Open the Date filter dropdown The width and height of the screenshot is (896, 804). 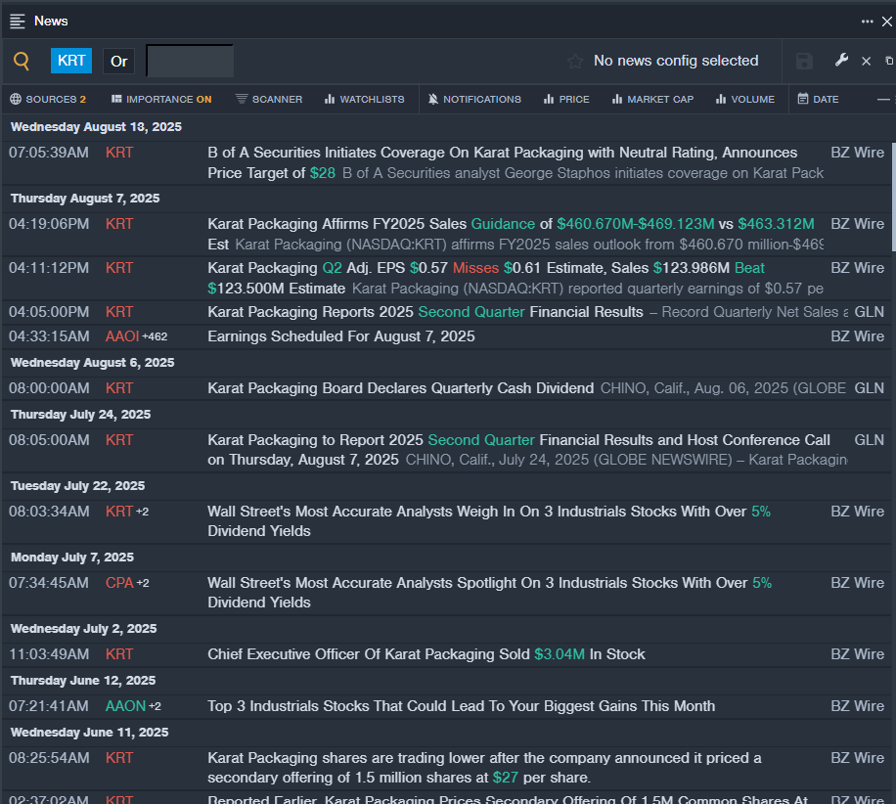819,100
